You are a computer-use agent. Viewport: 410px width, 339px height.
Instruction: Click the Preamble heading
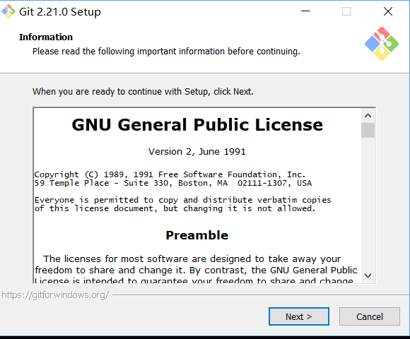pyautogui.click(x=197, y=235)
